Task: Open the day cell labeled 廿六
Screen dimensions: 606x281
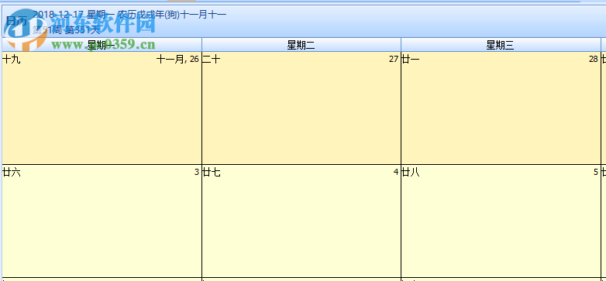Action: pos(102,221)
